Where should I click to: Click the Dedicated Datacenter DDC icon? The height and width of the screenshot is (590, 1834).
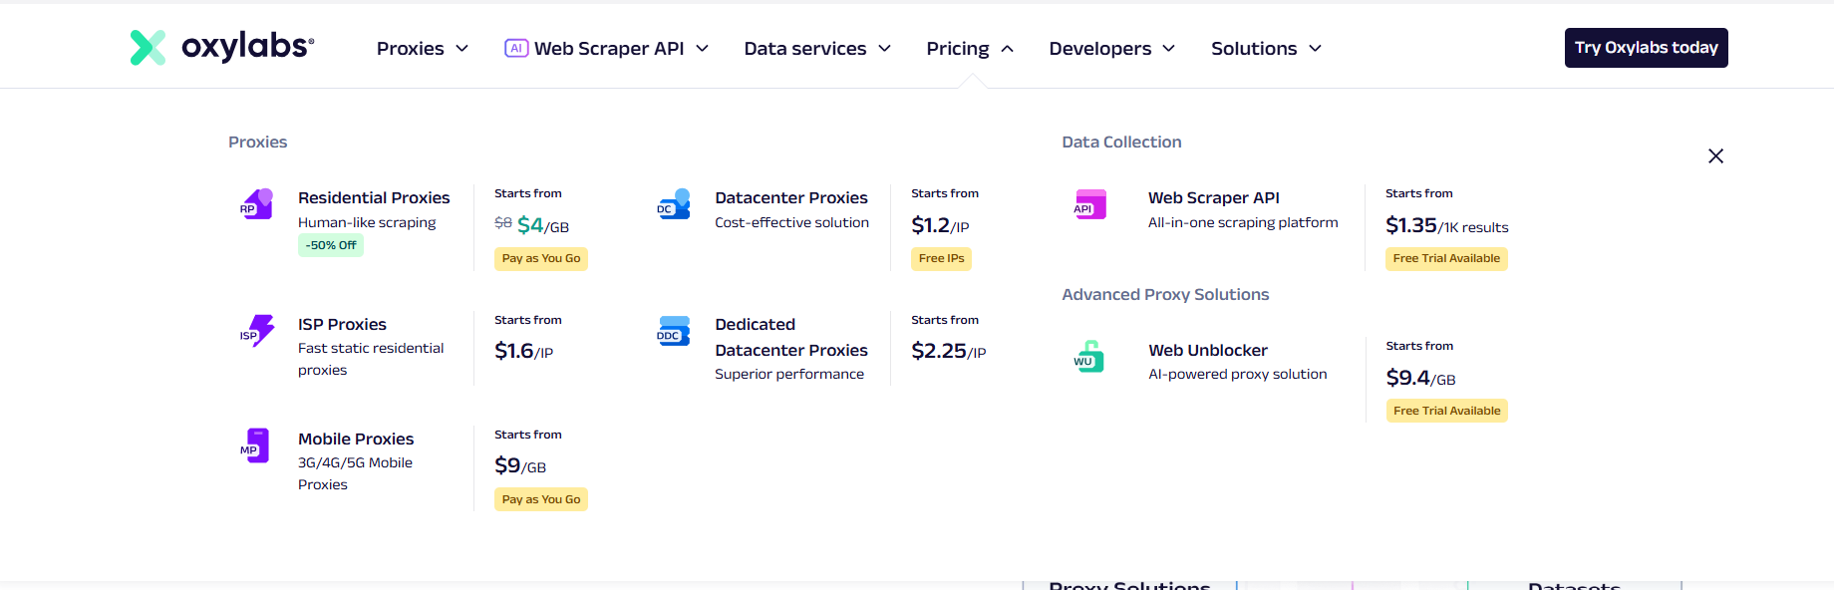(674, 330)
